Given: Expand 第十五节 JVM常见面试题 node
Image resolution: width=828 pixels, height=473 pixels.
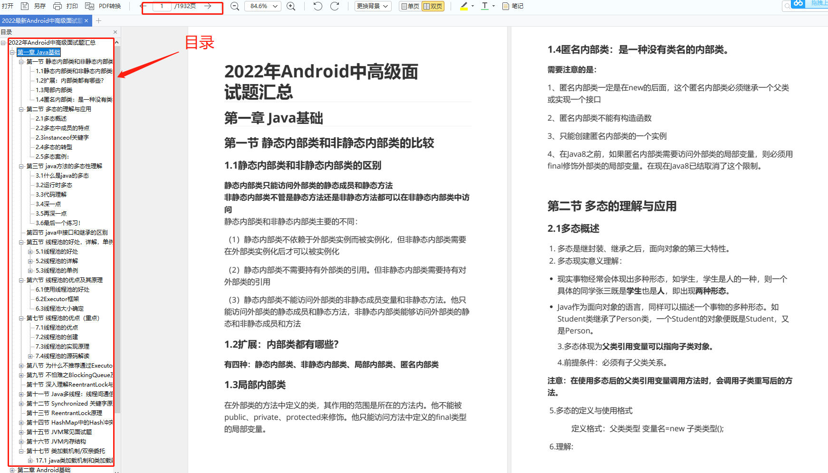Looking at the screenshot, I should point(21,432).
